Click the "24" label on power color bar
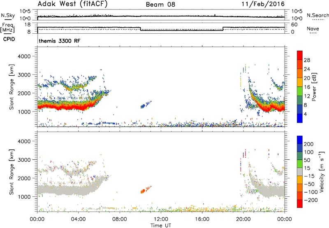329x228 pixels. tap(307, 69)
